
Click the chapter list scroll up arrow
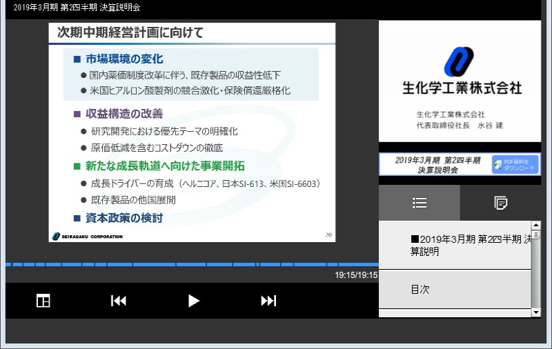[536, 225]
